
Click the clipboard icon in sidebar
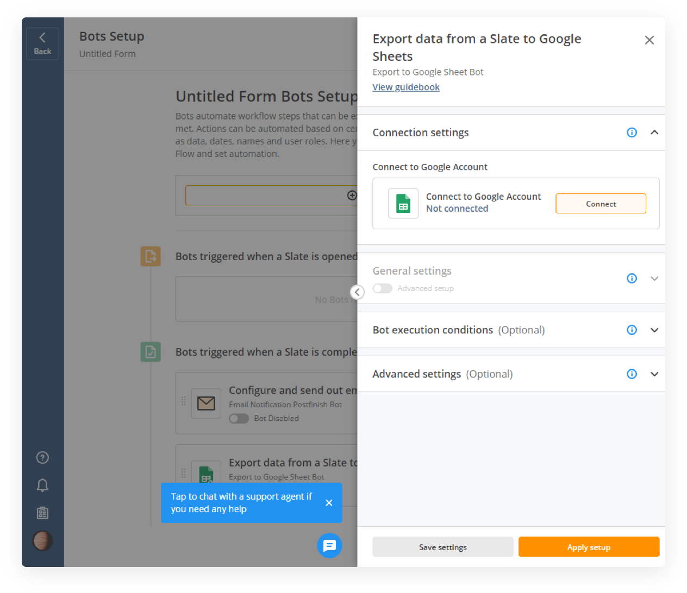(42, 513)
